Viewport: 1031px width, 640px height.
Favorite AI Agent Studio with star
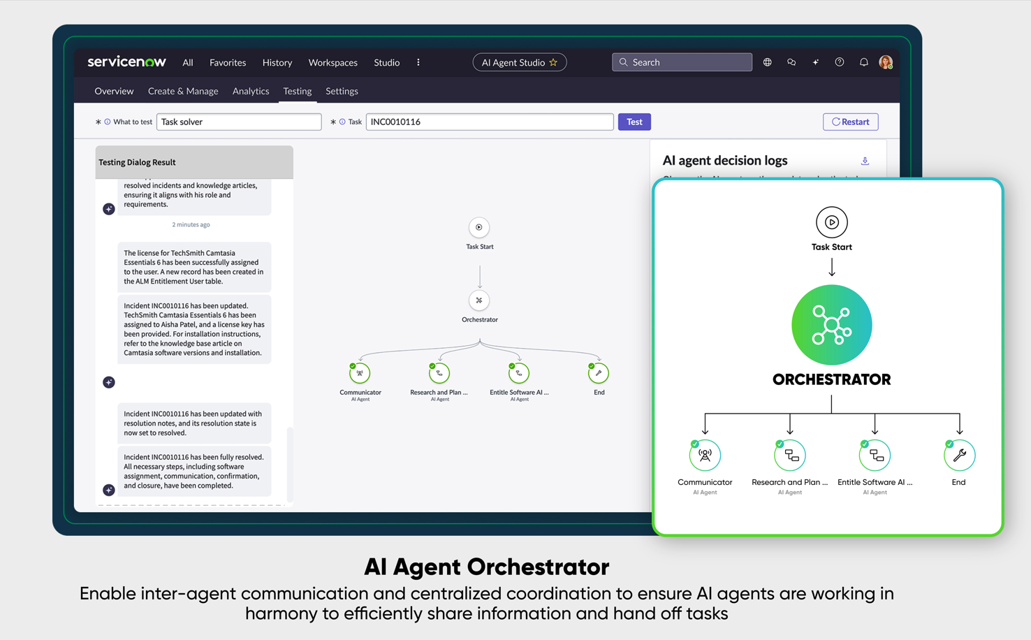pos(554,62)
